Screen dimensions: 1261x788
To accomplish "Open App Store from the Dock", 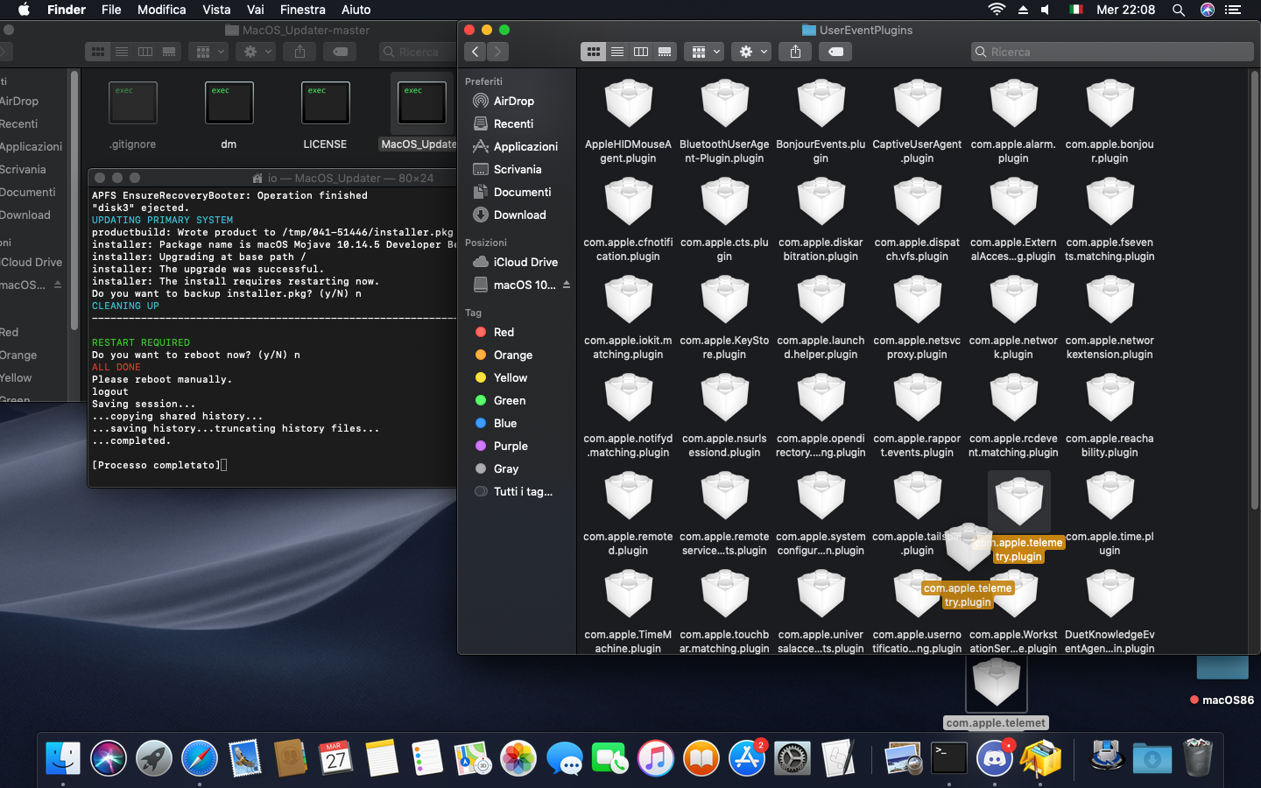I will click(x=746, y=758).
